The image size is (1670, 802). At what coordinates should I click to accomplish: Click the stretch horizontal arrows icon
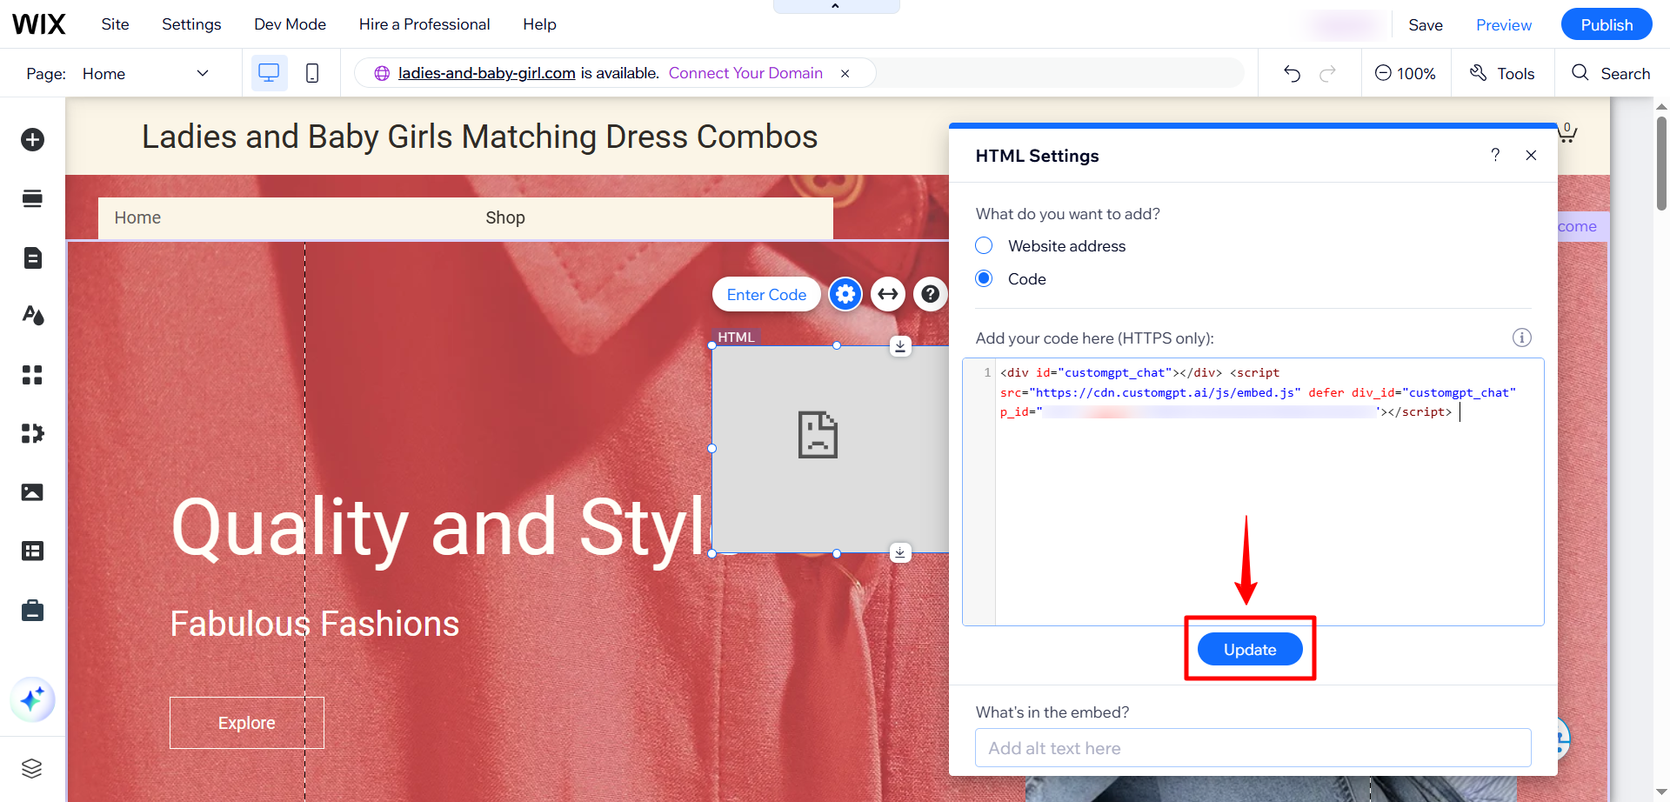(887, 294)
